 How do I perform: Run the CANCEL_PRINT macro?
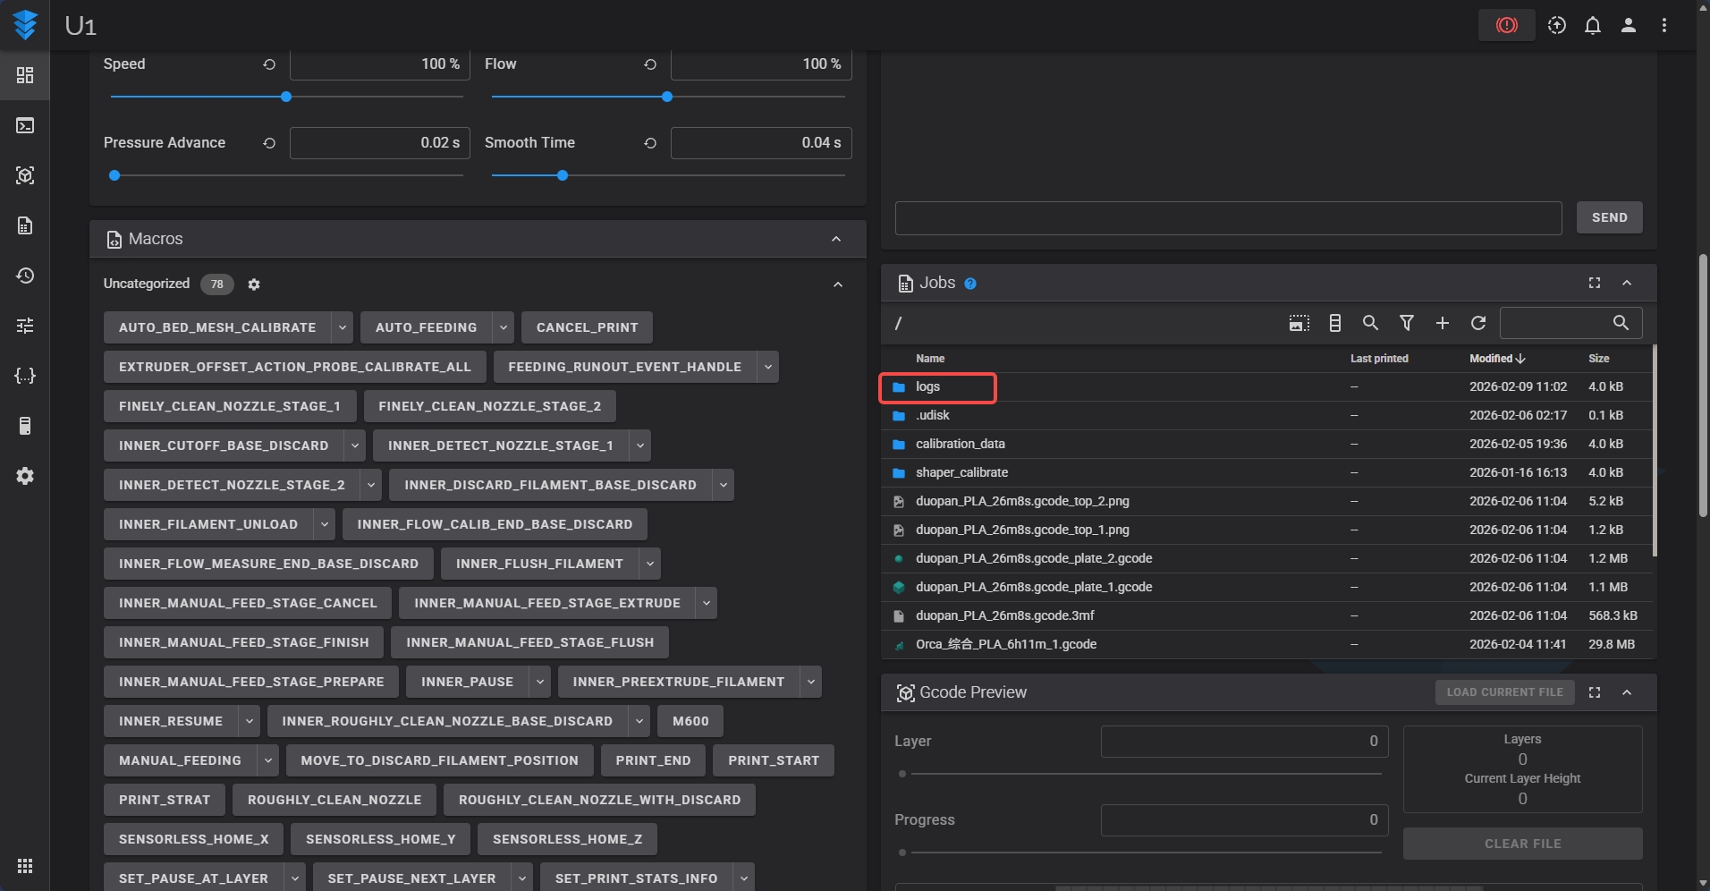click(587, 327)
